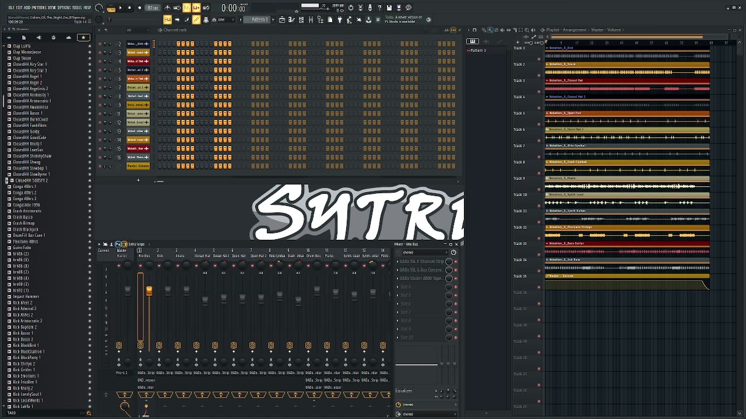This screenshot has height=419, width=746.
Task: Toggle Song mode switch beside Play
Action: (x=111, y=9)
